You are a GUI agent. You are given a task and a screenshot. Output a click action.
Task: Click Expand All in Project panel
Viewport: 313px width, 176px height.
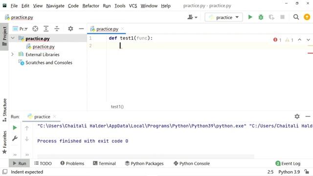[46, 29]
